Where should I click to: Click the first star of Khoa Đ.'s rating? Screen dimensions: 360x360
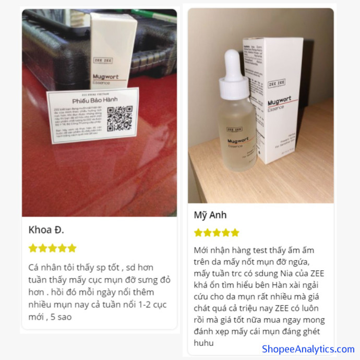[x=33, y=248]
